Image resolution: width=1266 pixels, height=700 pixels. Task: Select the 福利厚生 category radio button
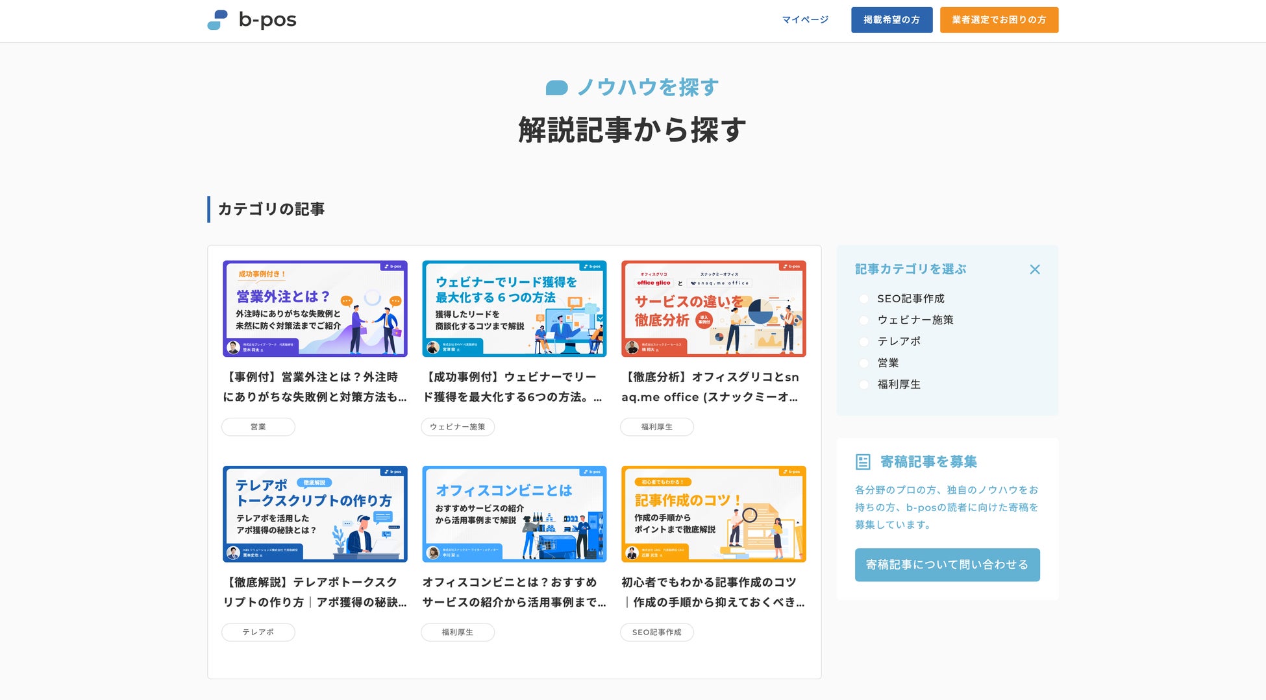(863, 385)
